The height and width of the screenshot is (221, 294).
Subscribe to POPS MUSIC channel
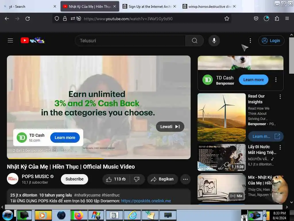(x=74, y=179)
